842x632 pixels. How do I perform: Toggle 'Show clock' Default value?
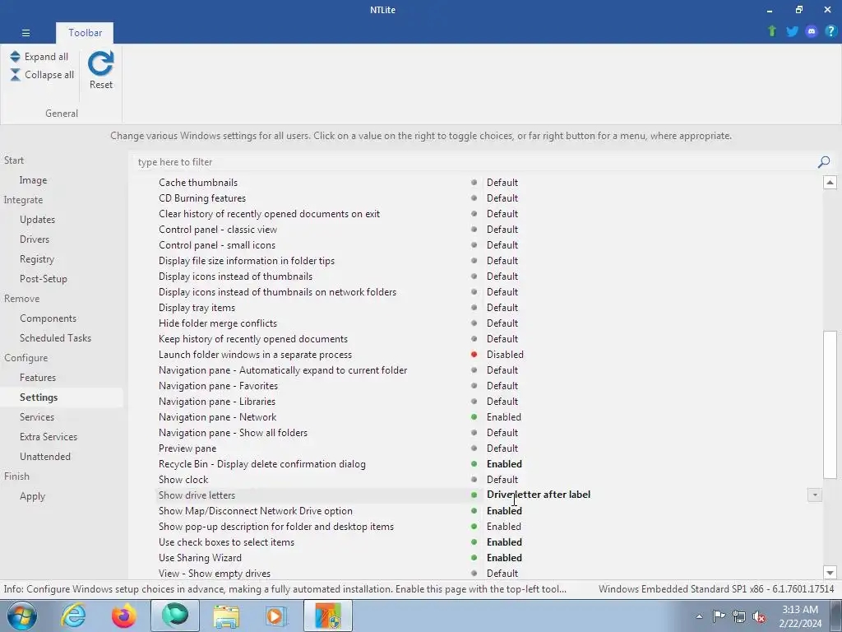pyautogui.click(x=502, y=480)
